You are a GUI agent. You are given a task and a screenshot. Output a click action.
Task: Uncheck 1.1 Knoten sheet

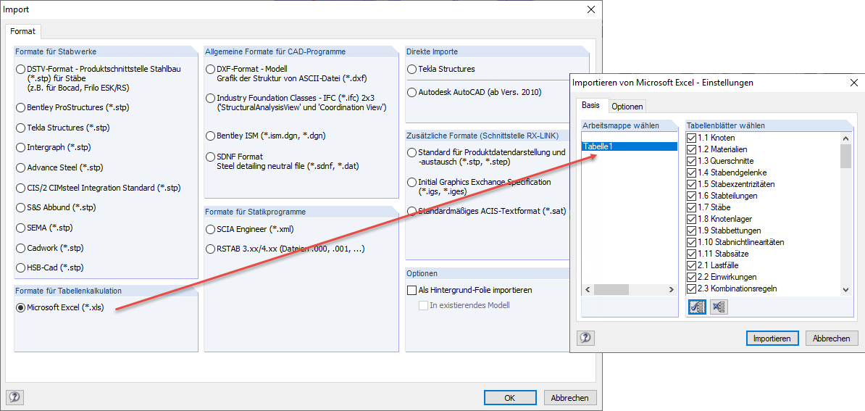(691, 138)
